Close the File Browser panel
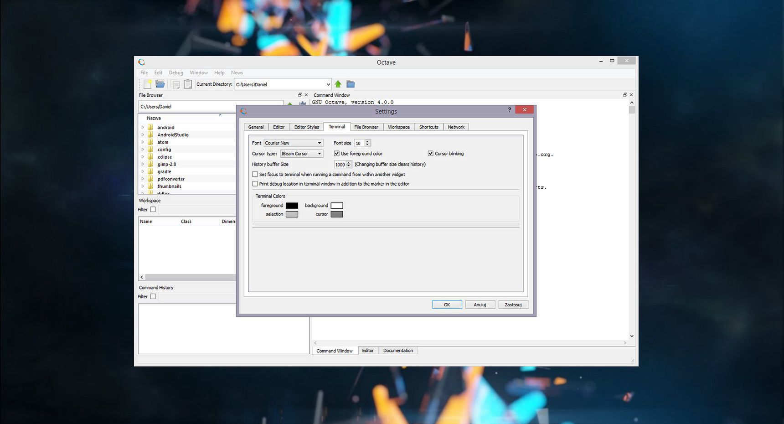This screenshot has width=784, height=424. 306,95
